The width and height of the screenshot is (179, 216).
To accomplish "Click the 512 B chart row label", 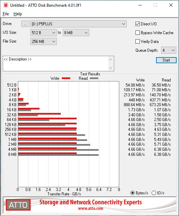I will tap(12, 85).
